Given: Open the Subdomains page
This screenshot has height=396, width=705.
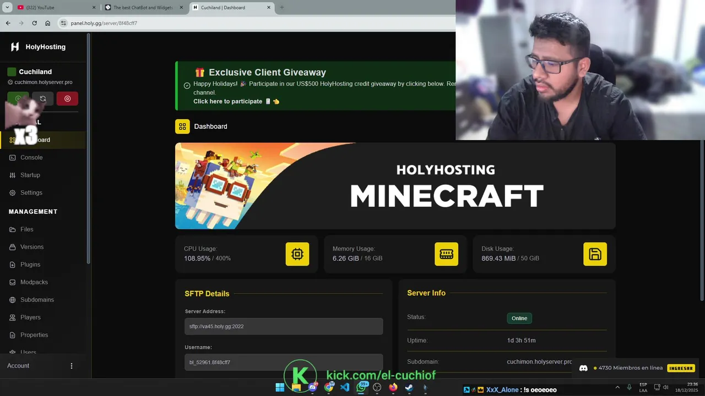Looking at the screenshot, I should 37,300.
